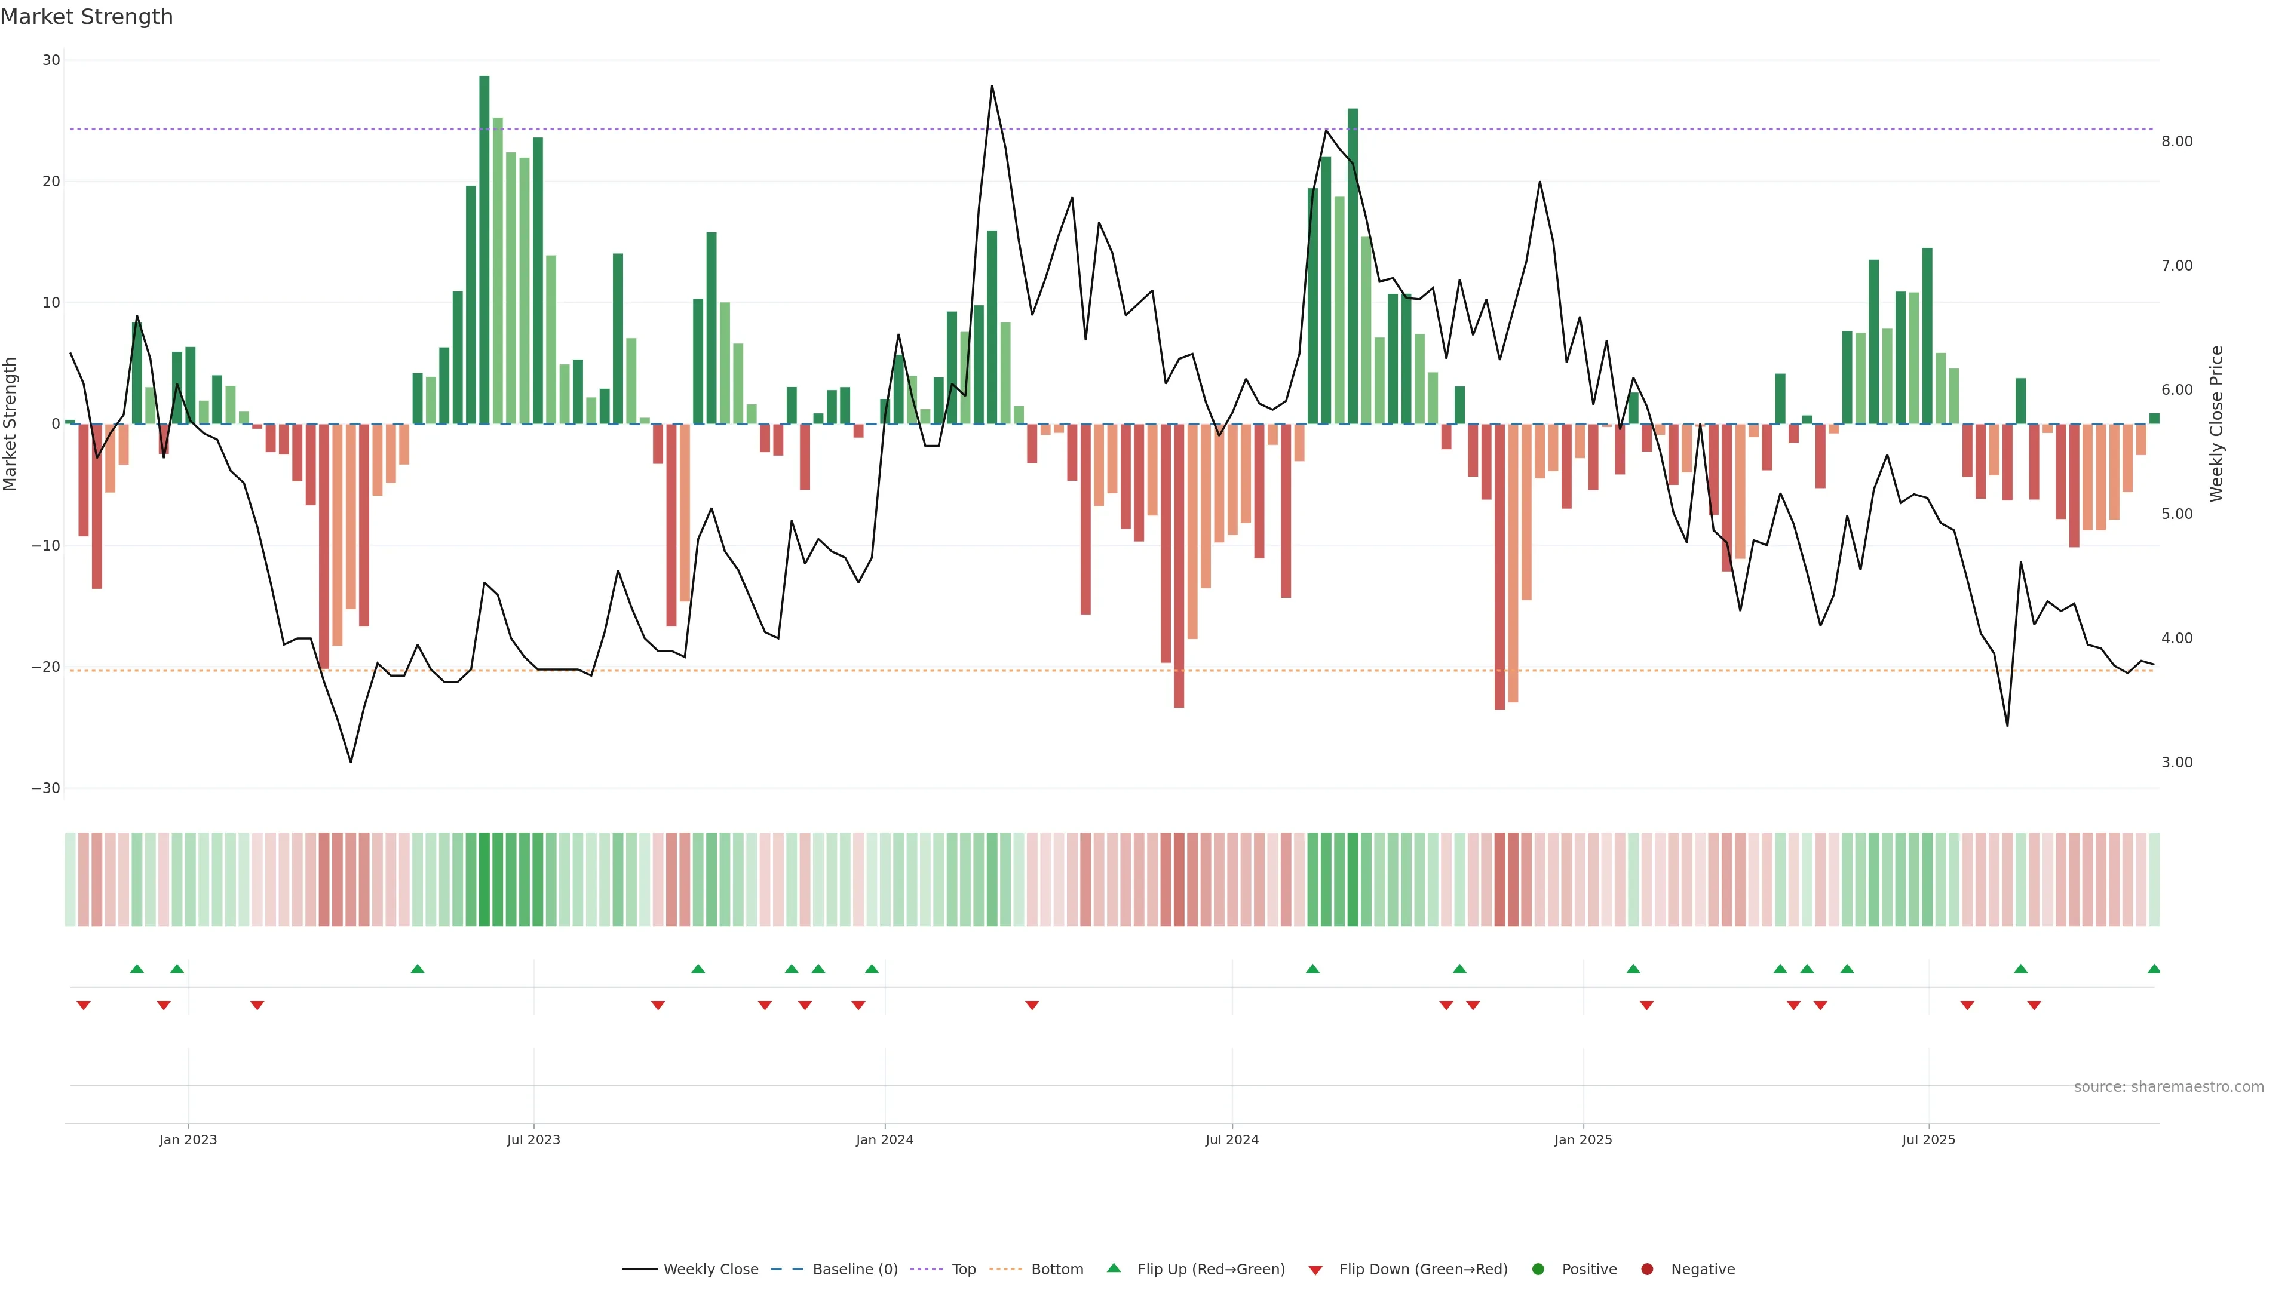Click the darkest green heat strip cell near Jul 2023

484,880
